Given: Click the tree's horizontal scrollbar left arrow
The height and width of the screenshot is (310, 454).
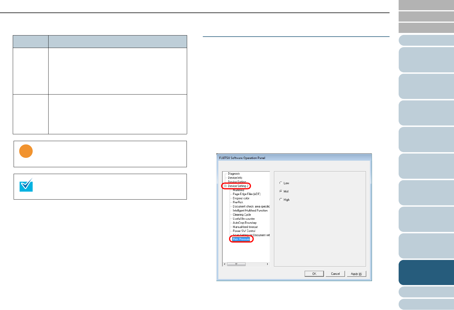Looking at the screenshot, I should (225, 264).
